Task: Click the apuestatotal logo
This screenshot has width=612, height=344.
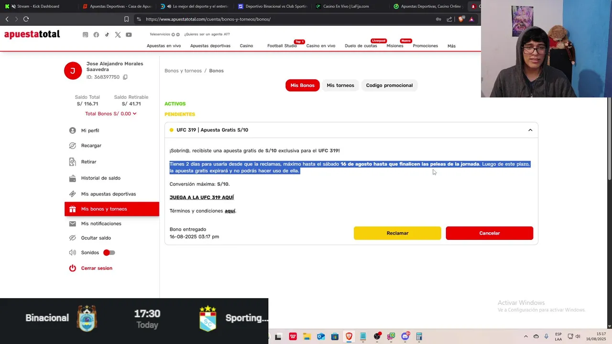Action: (x=32, y=34)
